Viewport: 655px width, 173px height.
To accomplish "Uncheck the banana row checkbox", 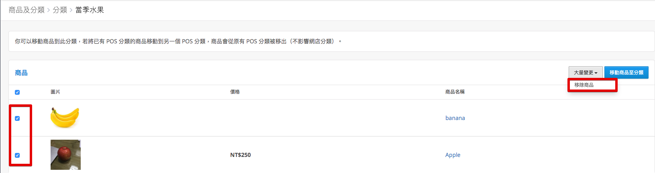I will [17, 118].
